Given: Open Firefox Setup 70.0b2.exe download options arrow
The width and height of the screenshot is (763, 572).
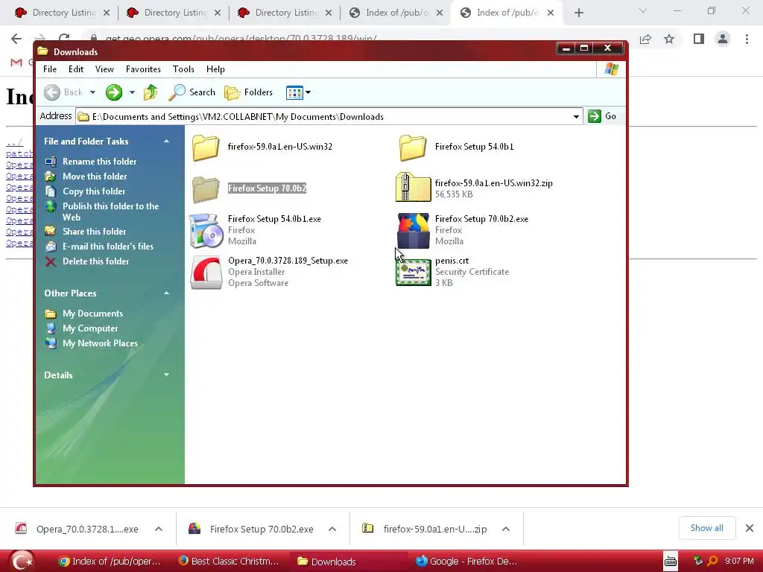Looking at the screenshot, I should pyautogui.click(x=332, y=530).
